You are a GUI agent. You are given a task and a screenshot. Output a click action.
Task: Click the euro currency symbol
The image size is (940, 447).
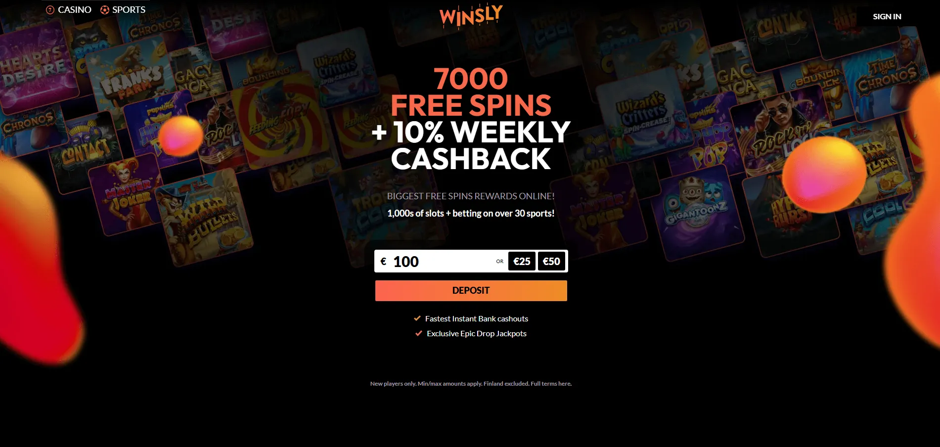point(383,261)
